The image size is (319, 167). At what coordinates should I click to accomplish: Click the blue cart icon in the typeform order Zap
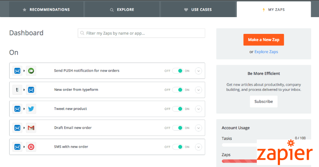(31, 90)
